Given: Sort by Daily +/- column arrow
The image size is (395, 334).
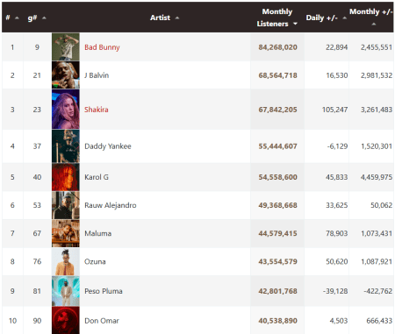Looking at the screenshot, I should point(344,18).
